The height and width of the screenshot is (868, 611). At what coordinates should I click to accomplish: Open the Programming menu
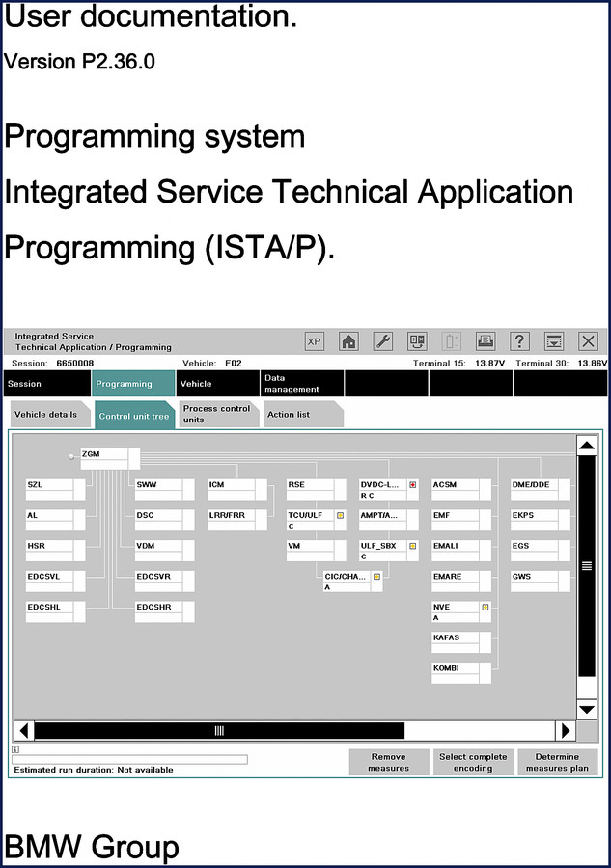tap(133, 384)
